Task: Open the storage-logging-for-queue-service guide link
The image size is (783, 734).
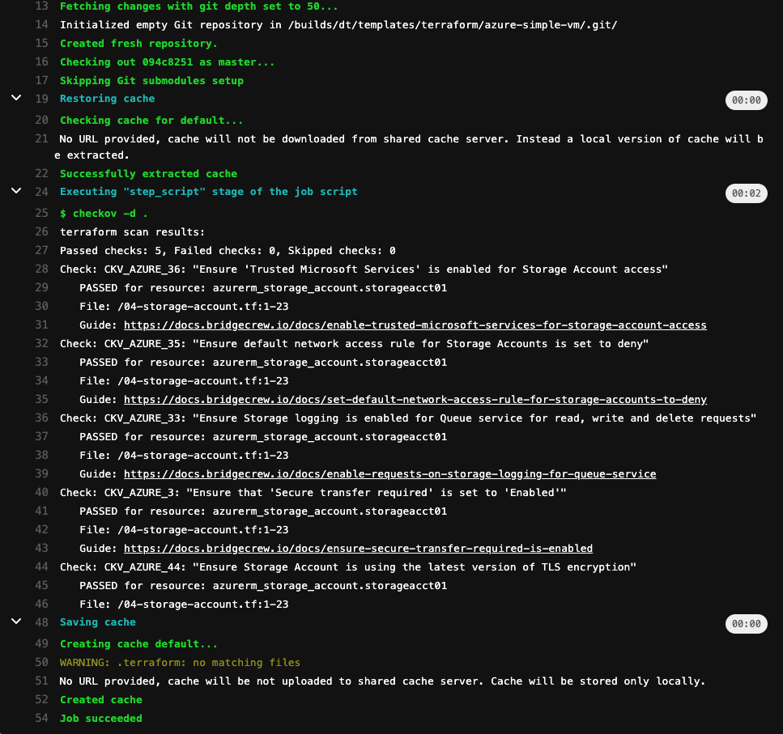Action: (389, 474)
